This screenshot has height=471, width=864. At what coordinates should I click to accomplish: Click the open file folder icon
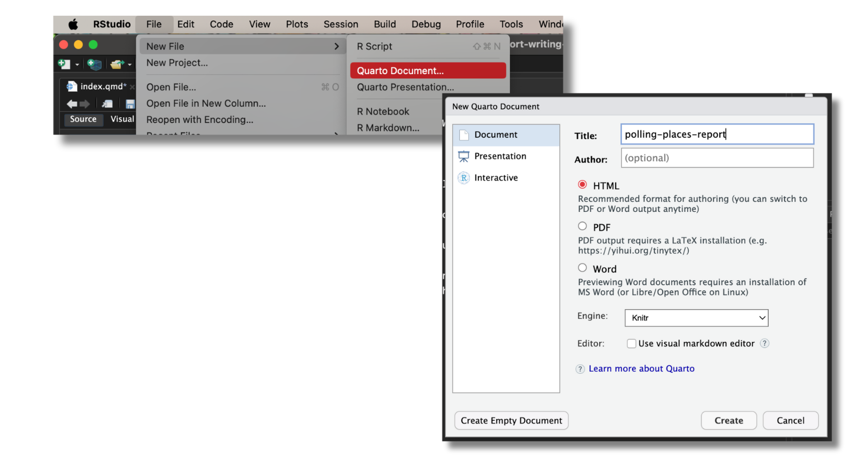tap(117, 64)
